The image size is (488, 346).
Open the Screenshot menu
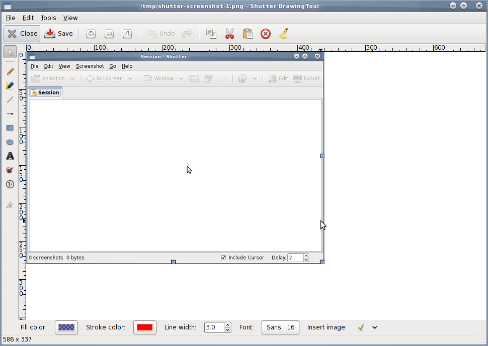pyautogui.click(x=90, y=66)
